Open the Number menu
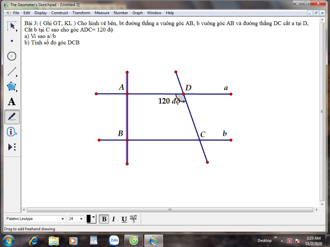The image size is (330, 247). 121,13
